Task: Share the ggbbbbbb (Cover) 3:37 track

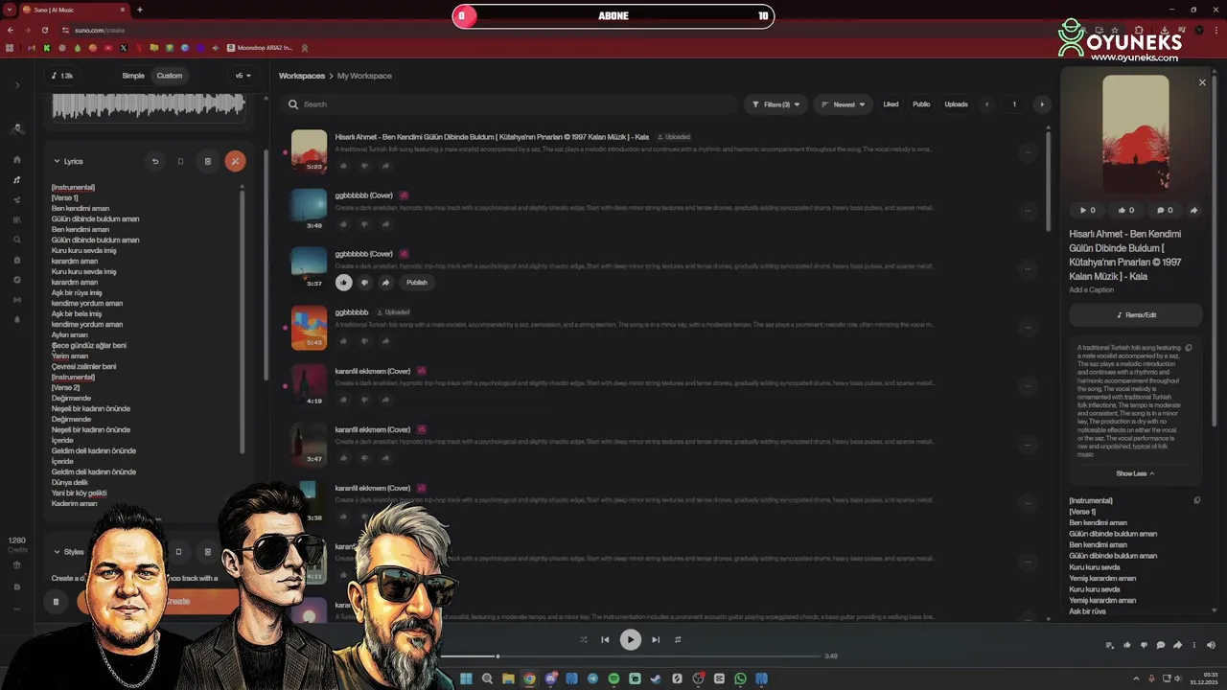Action: tap(385, 283)
